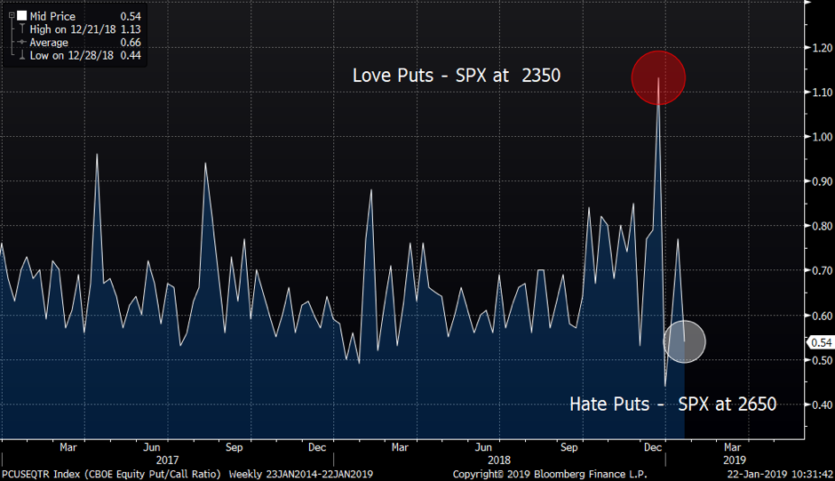The image size is (835, 481).
Task: Click the Sep 2018 x-axis label
Action: click(x=569, y=447)
